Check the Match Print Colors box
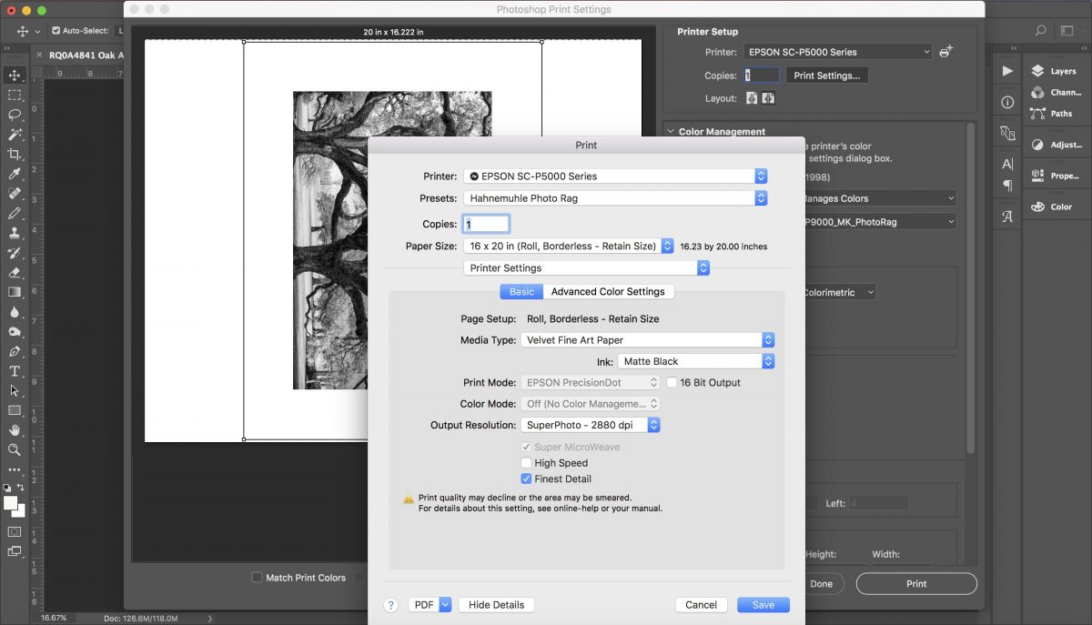The width and height of the screenshot is (1092, 625). [258, 578]
